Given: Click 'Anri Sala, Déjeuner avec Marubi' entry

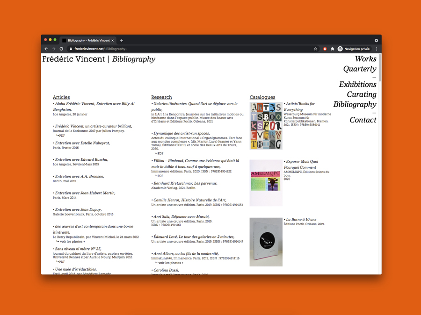Looking at the screenshot, I should click(x=181, y=216).
